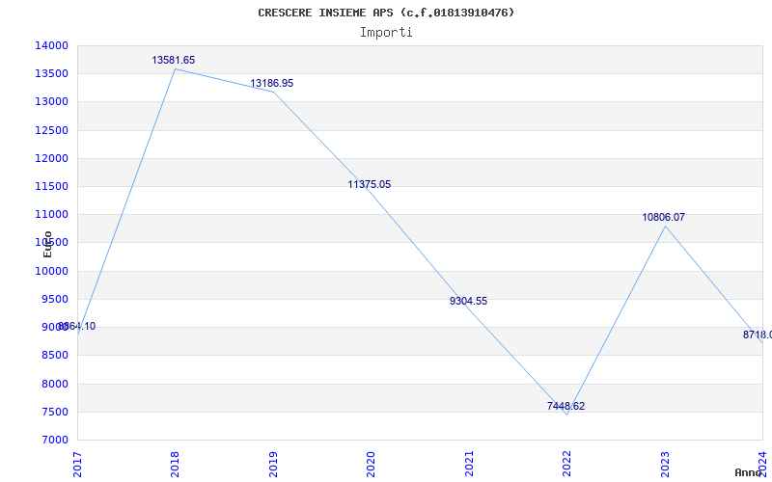Click data label 11375.05

click(x=370, y=184)
